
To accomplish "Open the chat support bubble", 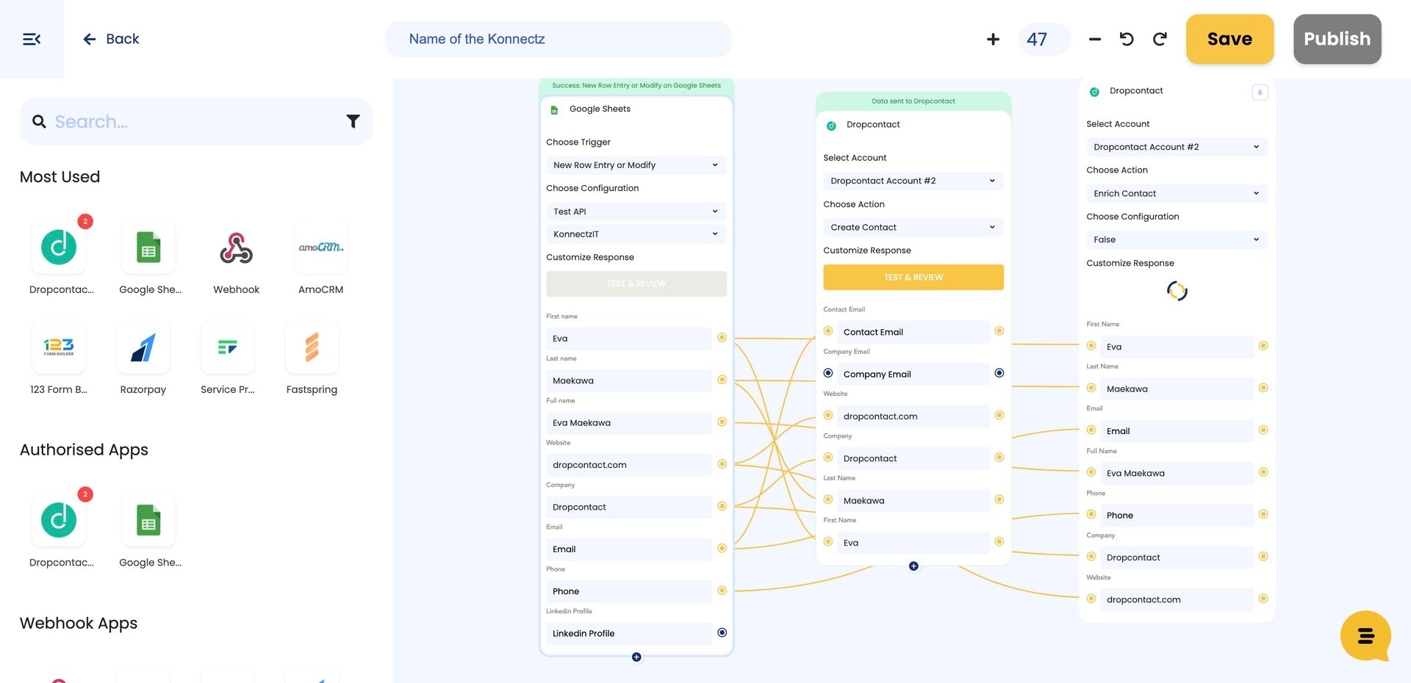I will coord(1365,636).
